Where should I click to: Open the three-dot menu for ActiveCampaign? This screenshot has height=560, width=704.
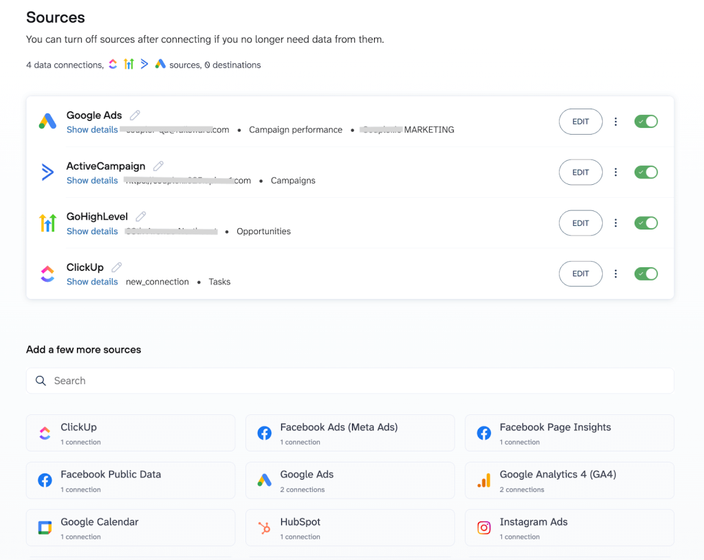616,172
